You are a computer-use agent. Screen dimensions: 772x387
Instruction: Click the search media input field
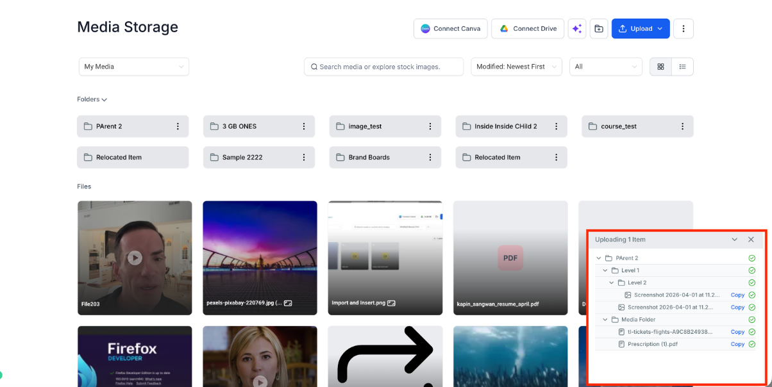[383, 67]
